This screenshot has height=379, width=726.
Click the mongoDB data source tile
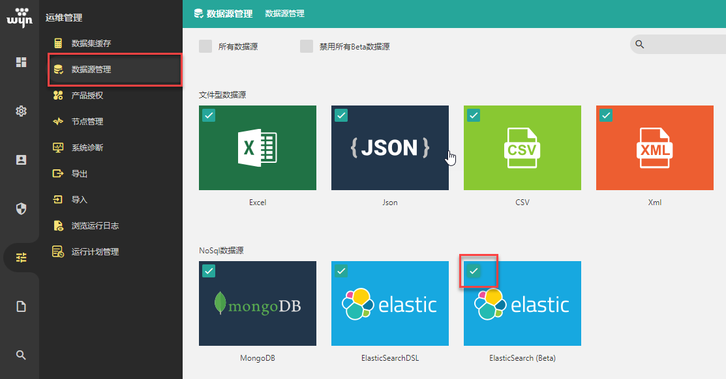pos(258,303)
